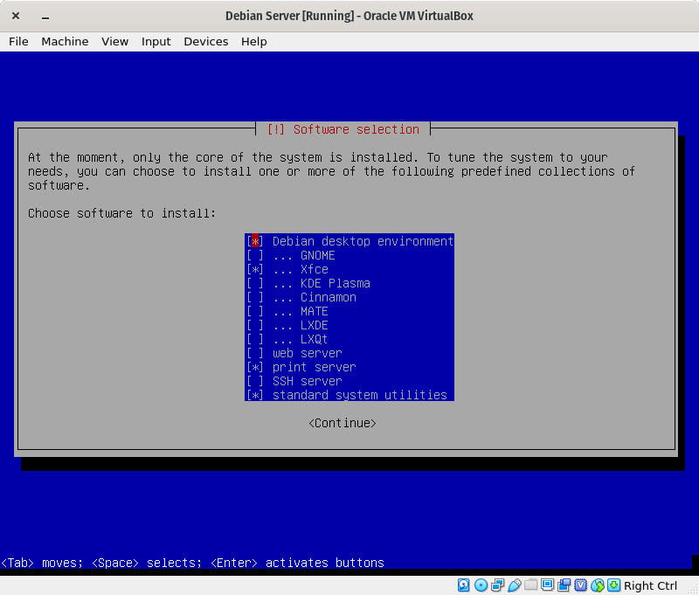Click the mouse integration status icon

click(598, 585)
